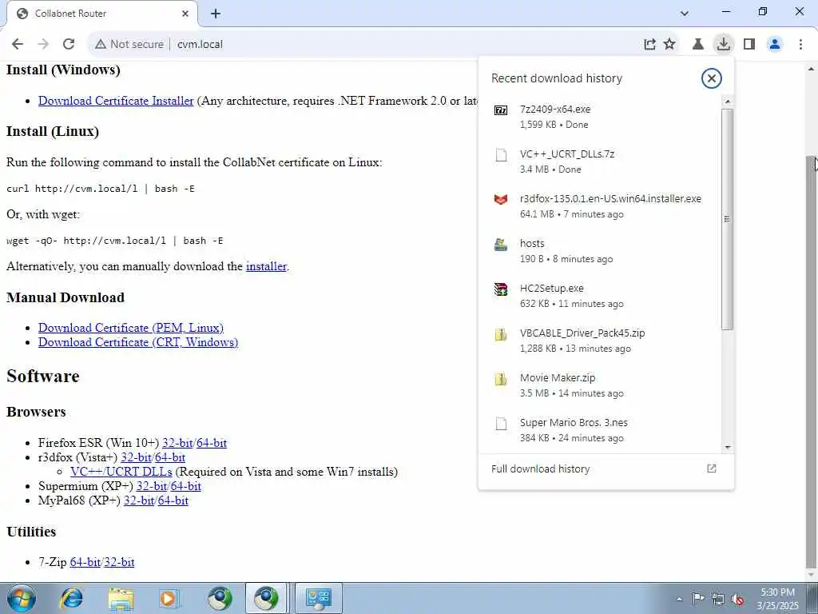Viewport: 818px width, 614px height.
Task: Open the VC++/UCRT DLLs link
Action: (121, 472)
